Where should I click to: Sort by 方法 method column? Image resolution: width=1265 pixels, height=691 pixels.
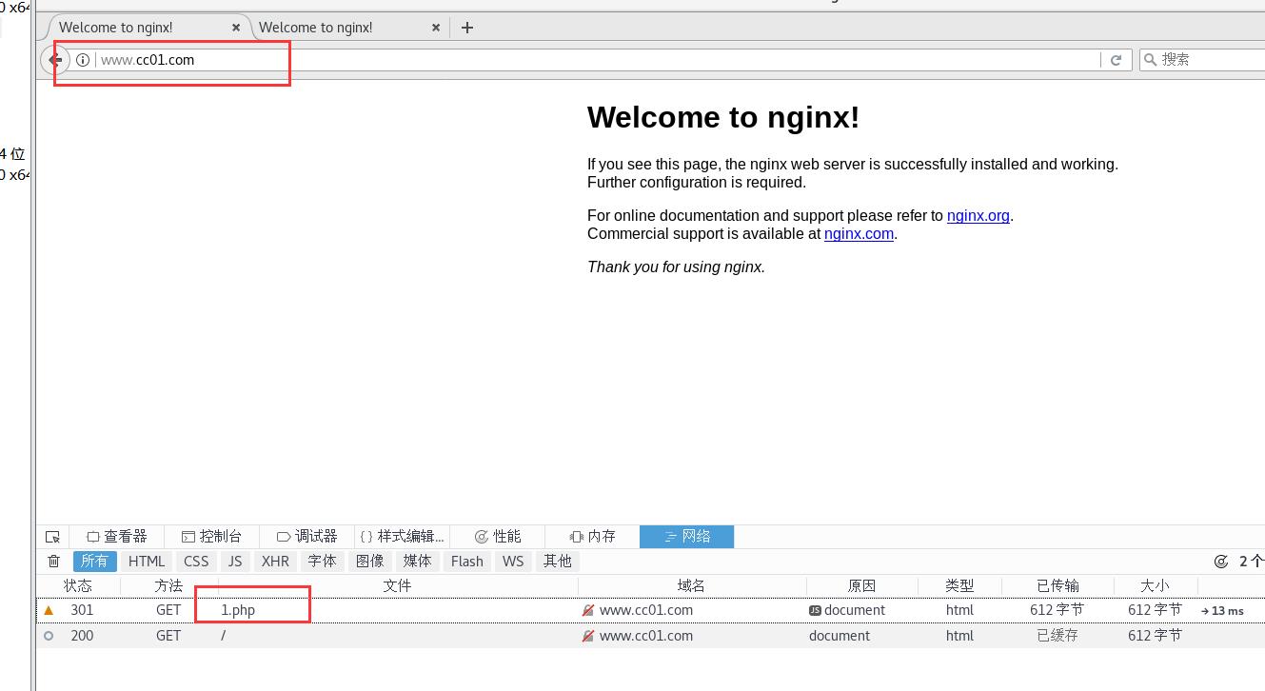168,586
